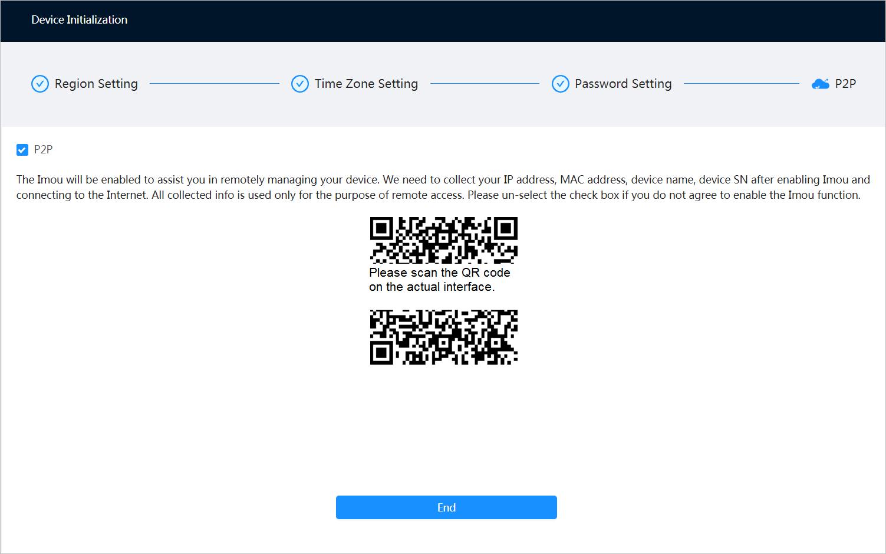The width and height of the screenshot is (886, 554).
Task: Click the P2P checkbox label text
Action: point(43,150)
